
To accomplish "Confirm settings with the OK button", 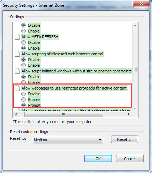I will [98, 159].
